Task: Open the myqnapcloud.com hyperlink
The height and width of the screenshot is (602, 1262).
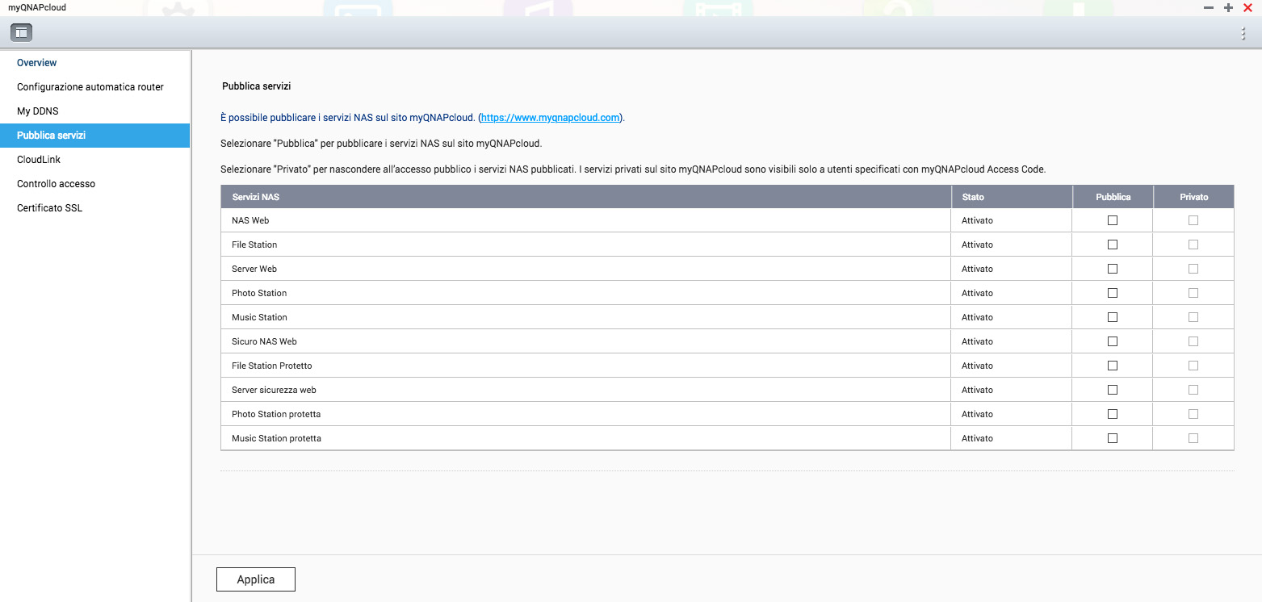Action: click(x=550, y=118)
